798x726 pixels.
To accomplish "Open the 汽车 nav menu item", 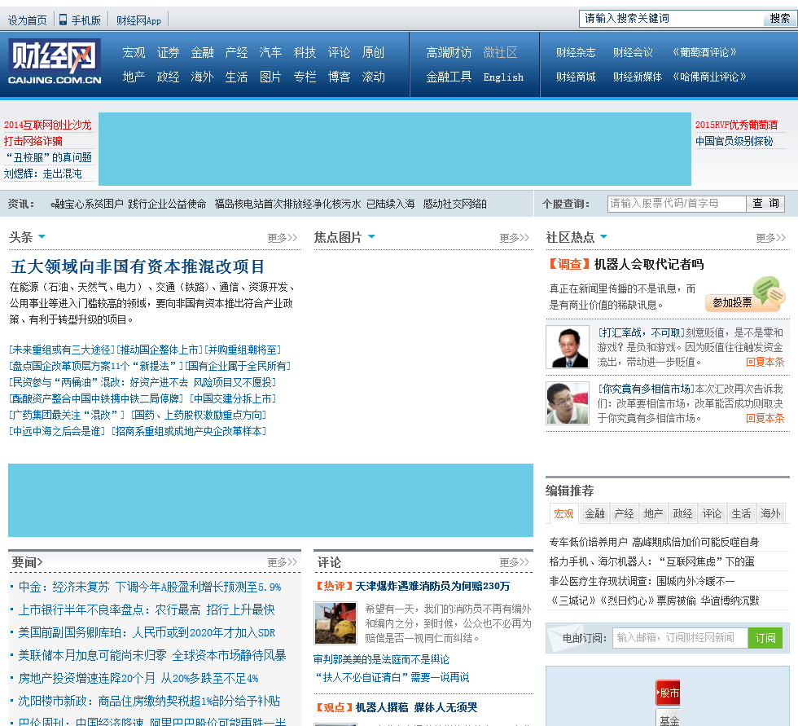I will point(270,52).
